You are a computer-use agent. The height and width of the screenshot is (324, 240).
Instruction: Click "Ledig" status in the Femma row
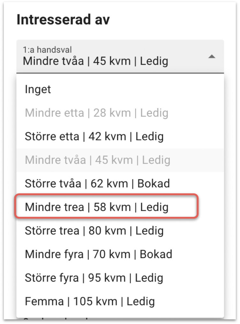click(141, 301)
